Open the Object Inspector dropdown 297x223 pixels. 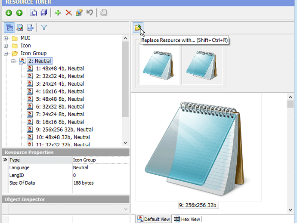(126, 209)
